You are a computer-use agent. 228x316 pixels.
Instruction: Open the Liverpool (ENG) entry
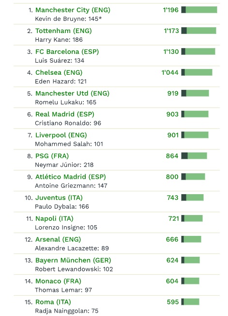61,135
